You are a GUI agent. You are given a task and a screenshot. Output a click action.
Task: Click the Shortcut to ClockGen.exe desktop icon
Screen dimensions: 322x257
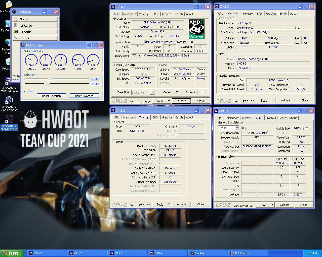pyautogui.click(x=9, y=104)
